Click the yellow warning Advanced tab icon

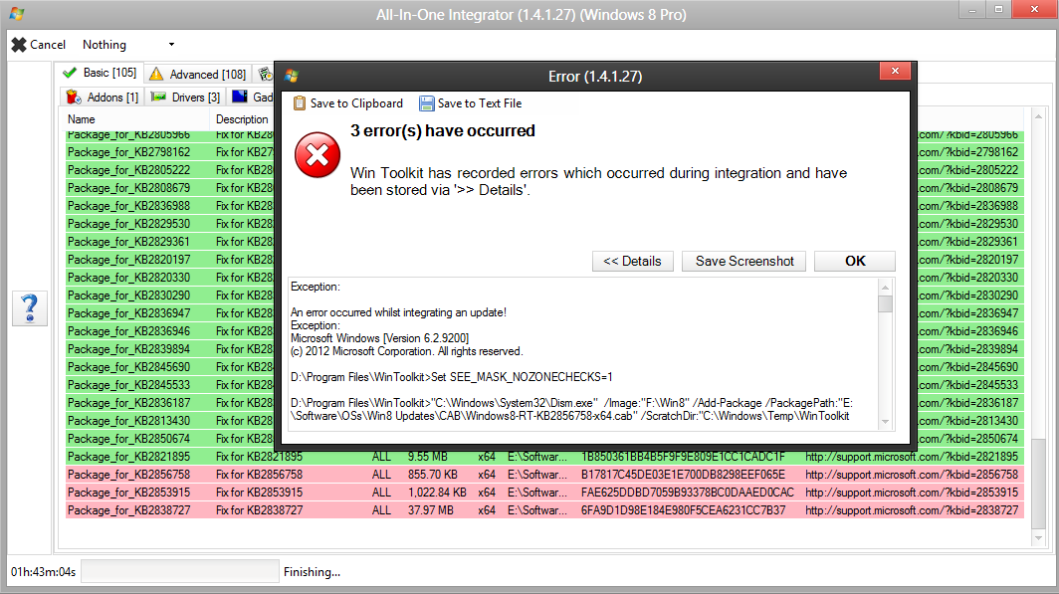[x=156, y=74]
